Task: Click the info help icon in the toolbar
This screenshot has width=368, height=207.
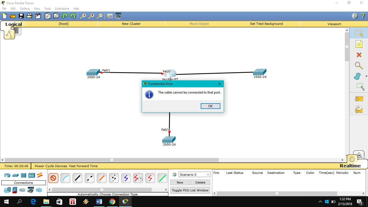Action: (x=355, y=16)
